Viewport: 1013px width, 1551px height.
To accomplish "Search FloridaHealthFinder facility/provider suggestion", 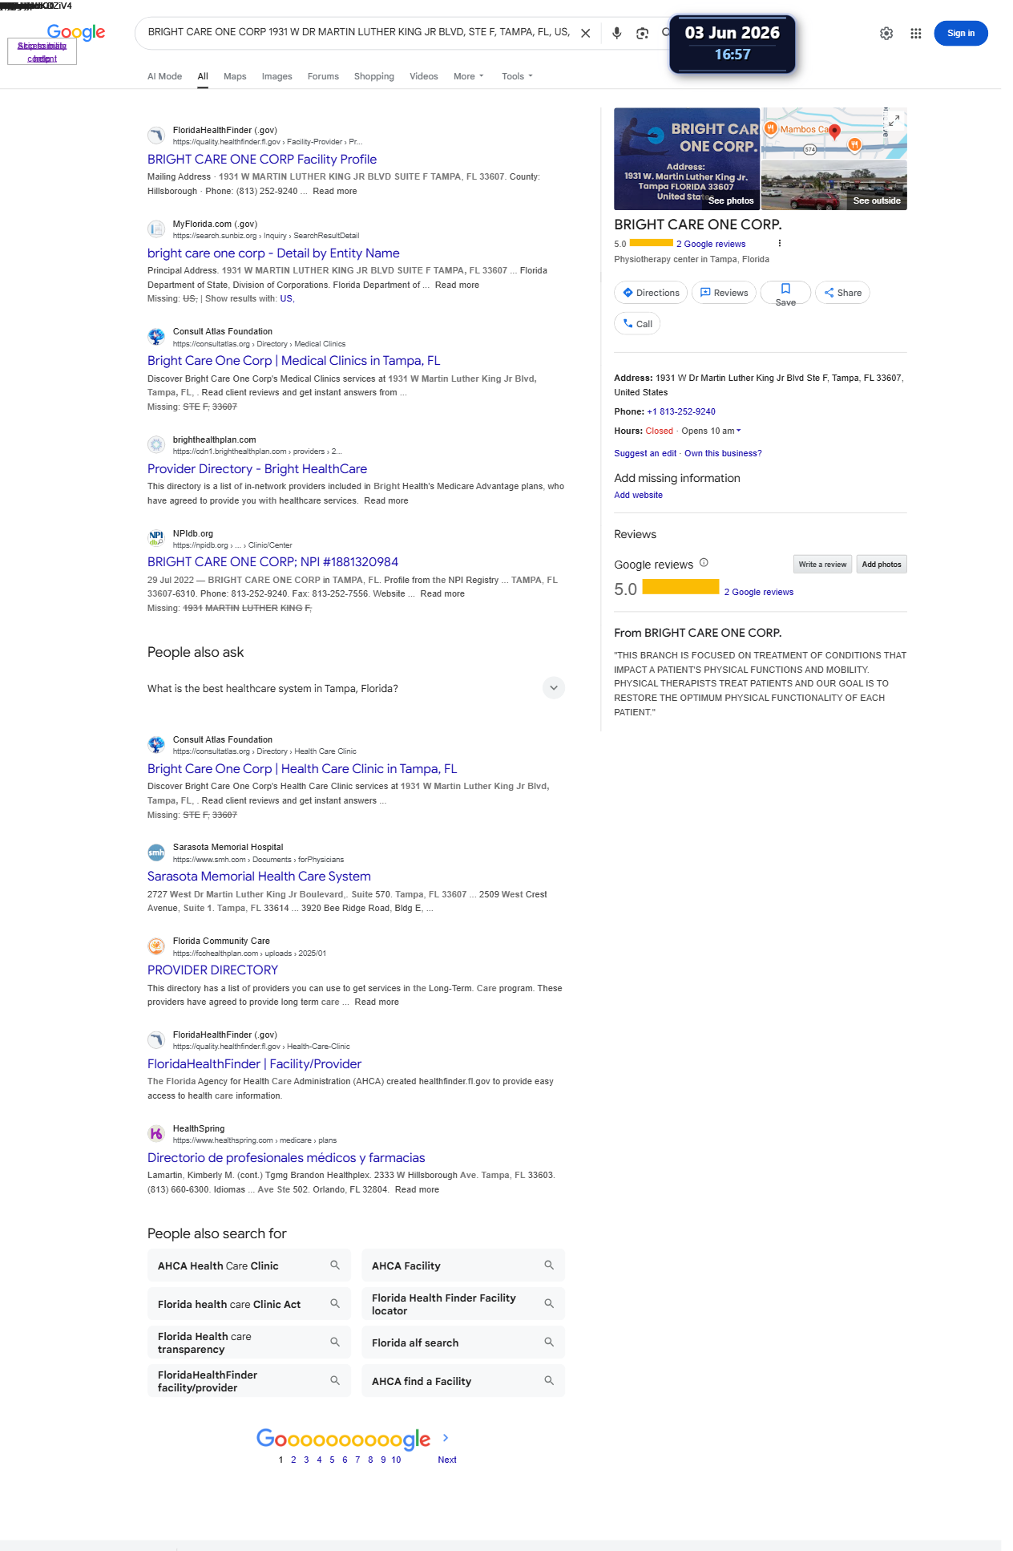I will click(249, 1381).
